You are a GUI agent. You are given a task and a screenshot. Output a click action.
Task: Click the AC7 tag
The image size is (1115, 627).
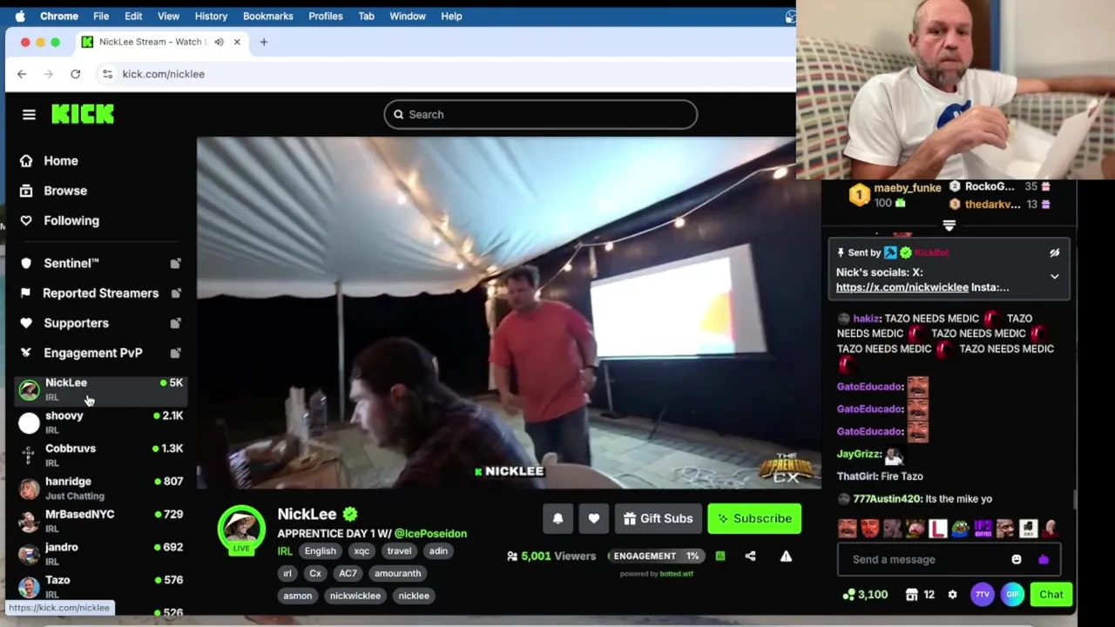click(348, 573)
